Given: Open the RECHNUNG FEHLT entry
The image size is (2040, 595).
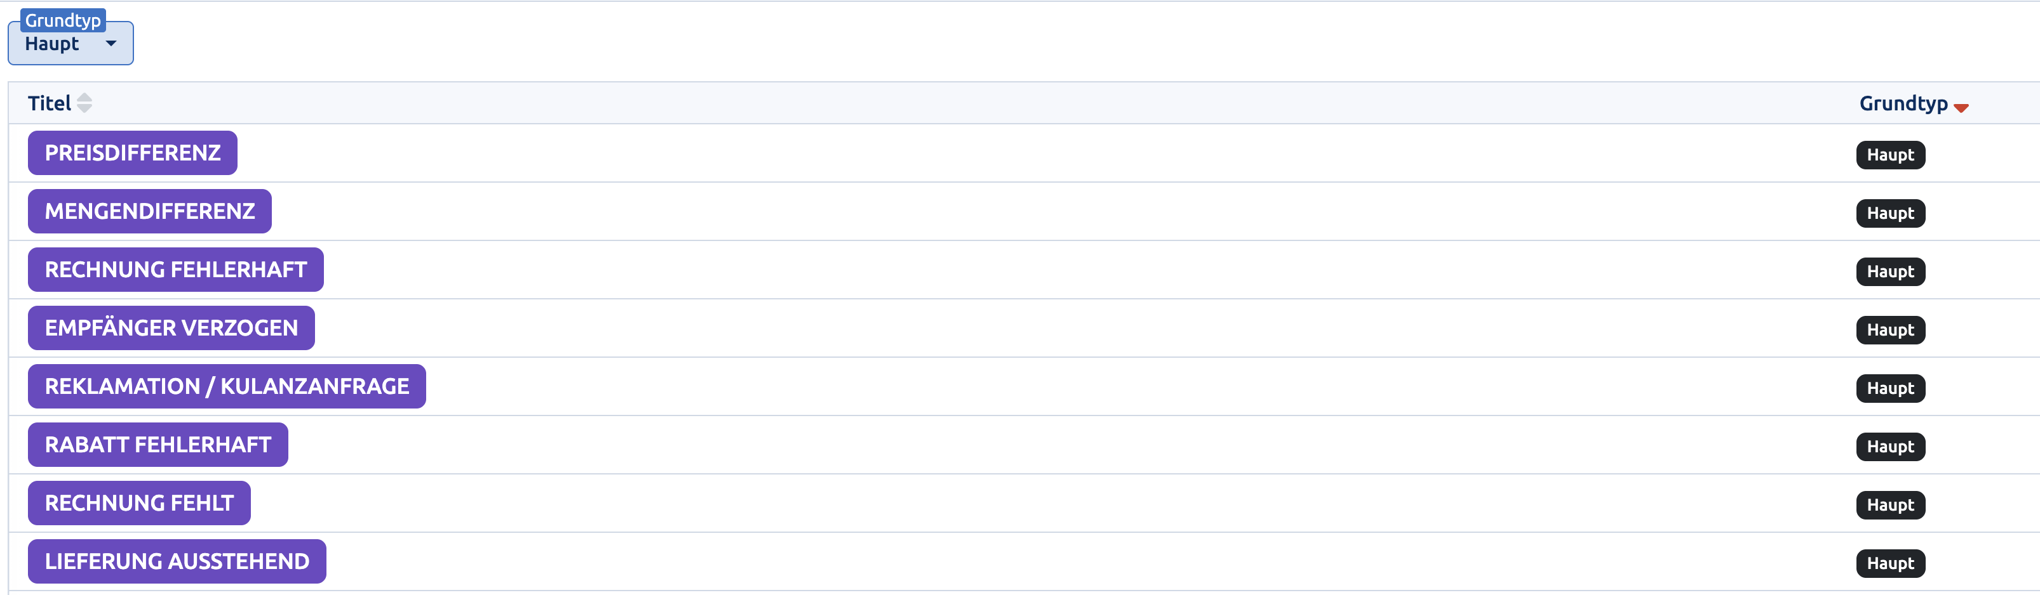Looking at the screenshot, I should tap(139, 503).
